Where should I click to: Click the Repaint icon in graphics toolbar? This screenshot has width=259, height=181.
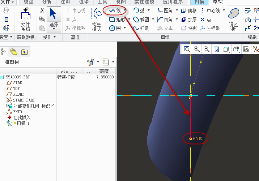[x=216, y=49]
